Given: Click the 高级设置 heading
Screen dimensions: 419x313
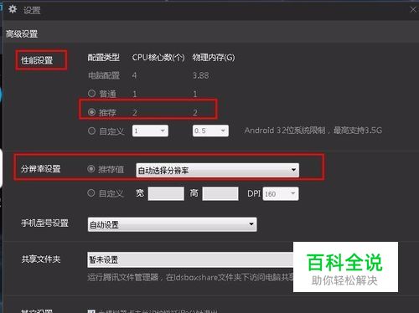Looking at the screenshot, I should tap(22, 34).
